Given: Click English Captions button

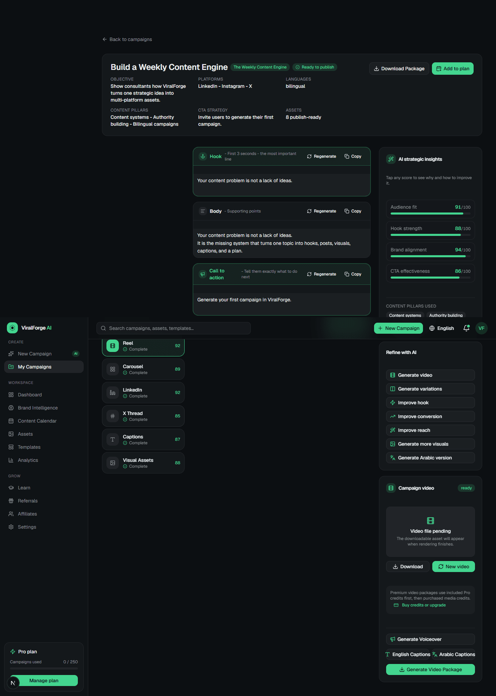Looking at the screenshot, I should (x=408, y=654).
